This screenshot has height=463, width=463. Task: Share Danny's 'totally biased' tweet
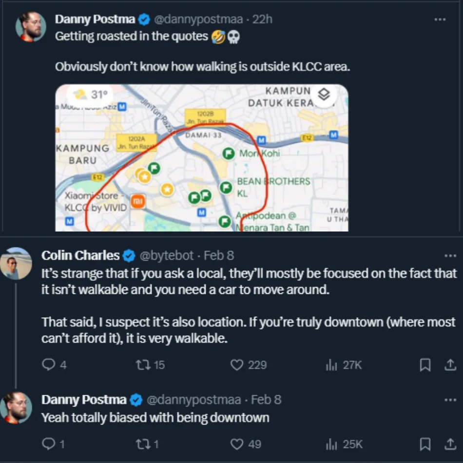click(x=451, y=443)
